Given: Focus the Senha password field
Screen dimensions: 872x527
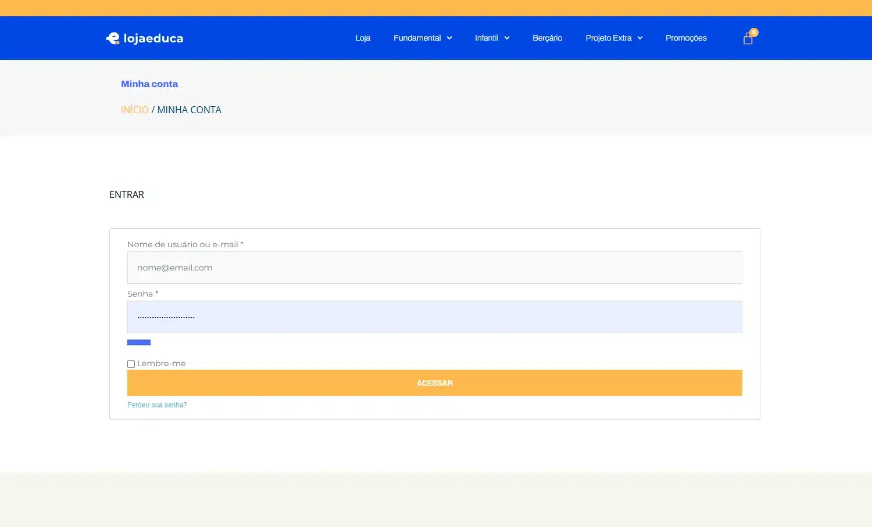Looking at the screenshot, I should tap(435, 317).
